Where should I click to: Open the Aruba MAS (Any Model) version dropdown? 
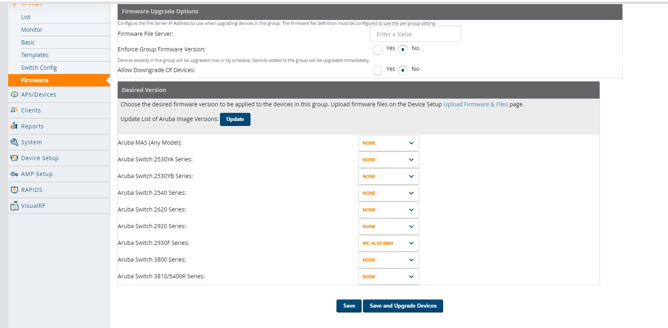[x=389, y=143]
